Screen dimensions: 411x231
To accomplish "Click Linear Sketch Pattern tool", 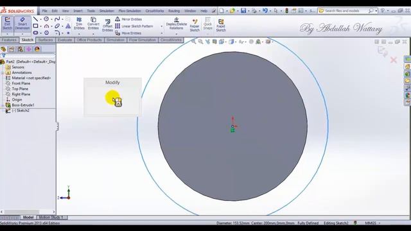I will pos(134,26).
